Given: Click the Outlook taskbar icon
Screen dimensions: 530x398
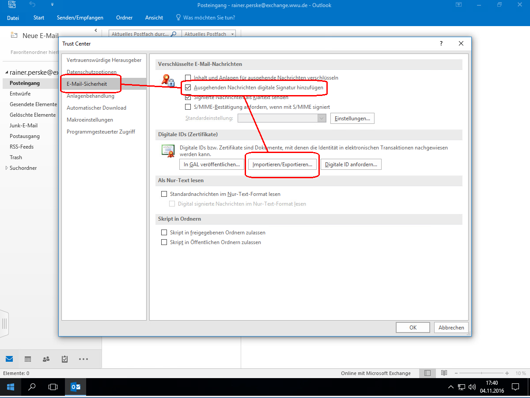Looking at the screenshot, I should tap(76, 387).
